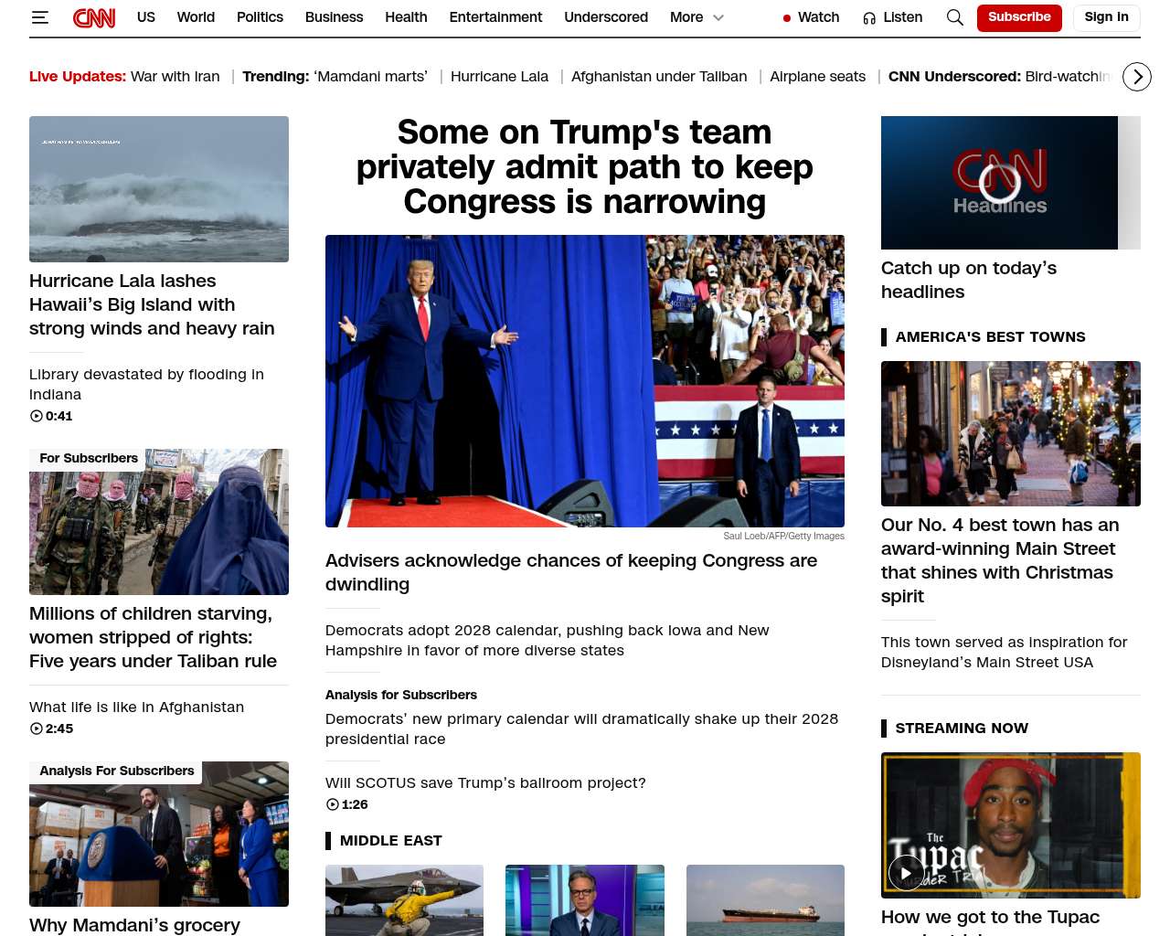Play the Tupac streaming video

pos(906,873)
